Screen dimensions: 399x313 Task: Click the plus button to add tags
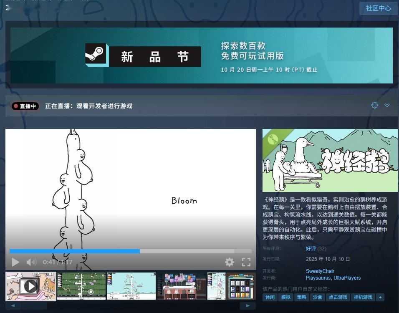coord(380,297)
